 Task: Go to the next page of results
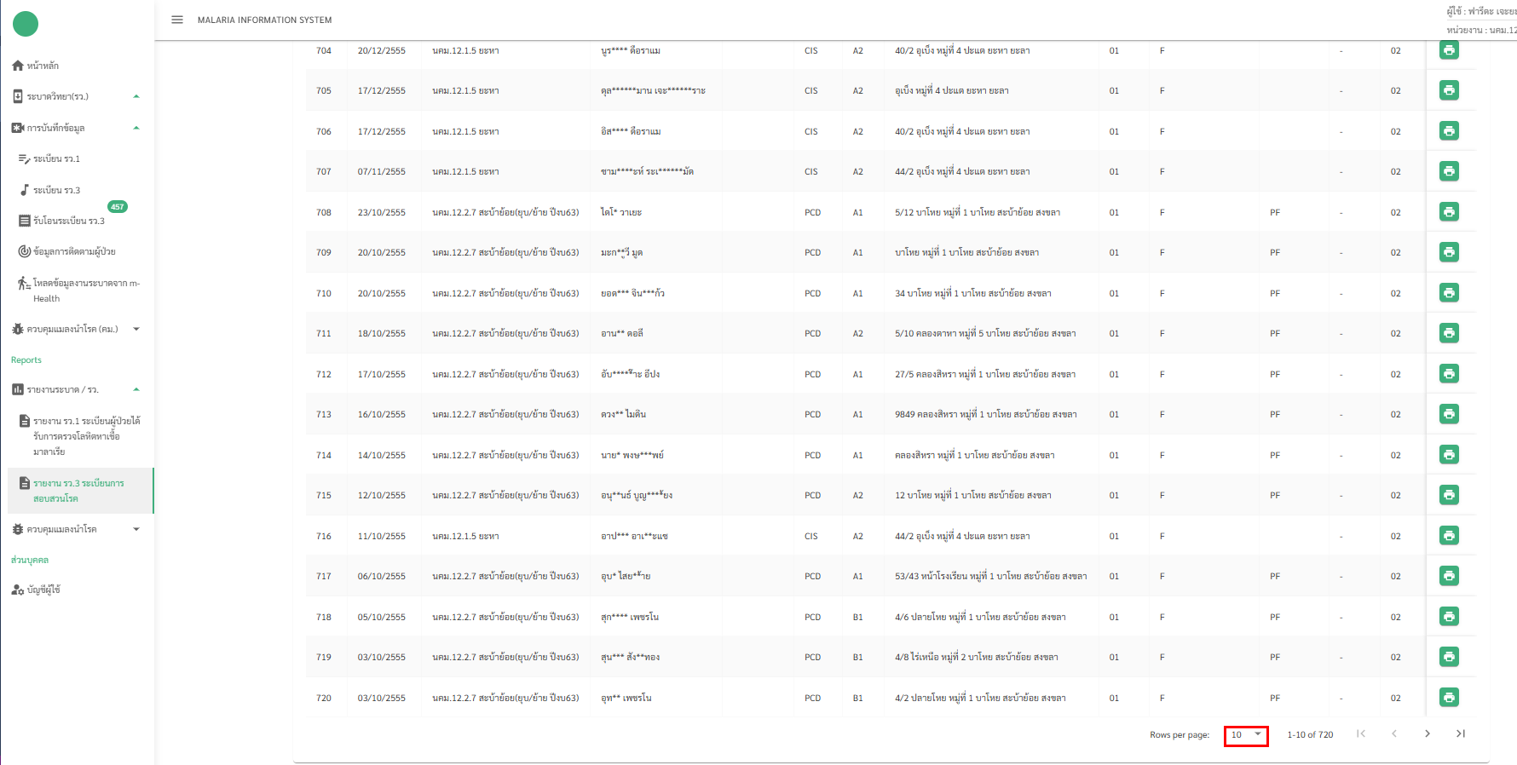(x=1428, y=733)
